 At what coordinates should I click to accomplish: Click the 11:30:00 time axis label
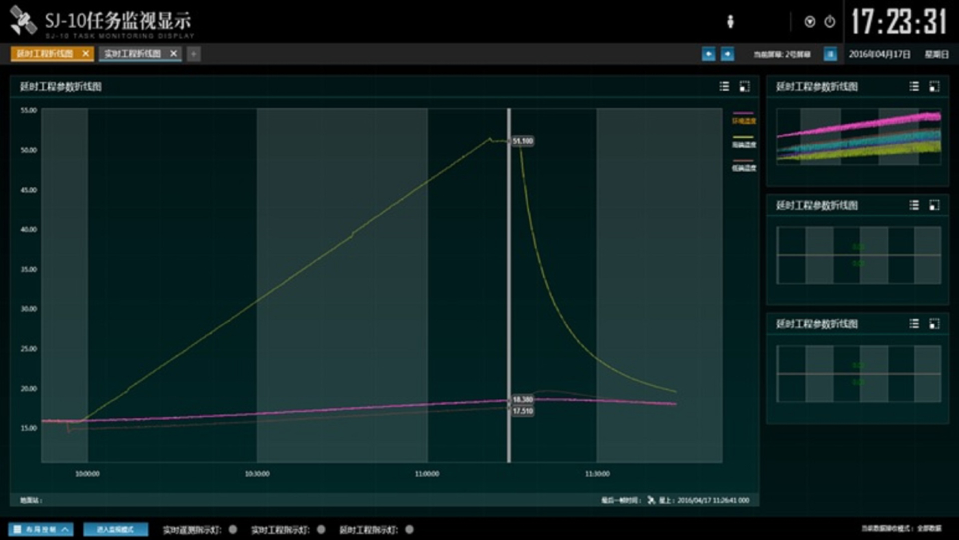(x=597, y=474)
